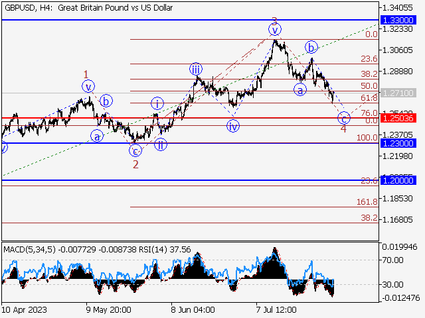Viewport: 425px width, 318px height.
Task: Click the red wave 1 label
Action: pyautogui.click(x=86, y=74)
